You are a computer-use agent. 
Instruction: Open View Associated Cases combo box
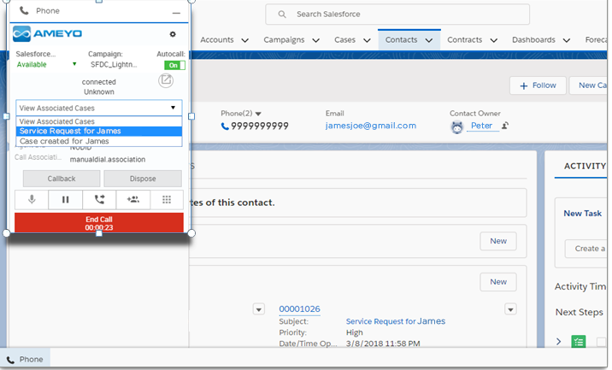(99, 109)
